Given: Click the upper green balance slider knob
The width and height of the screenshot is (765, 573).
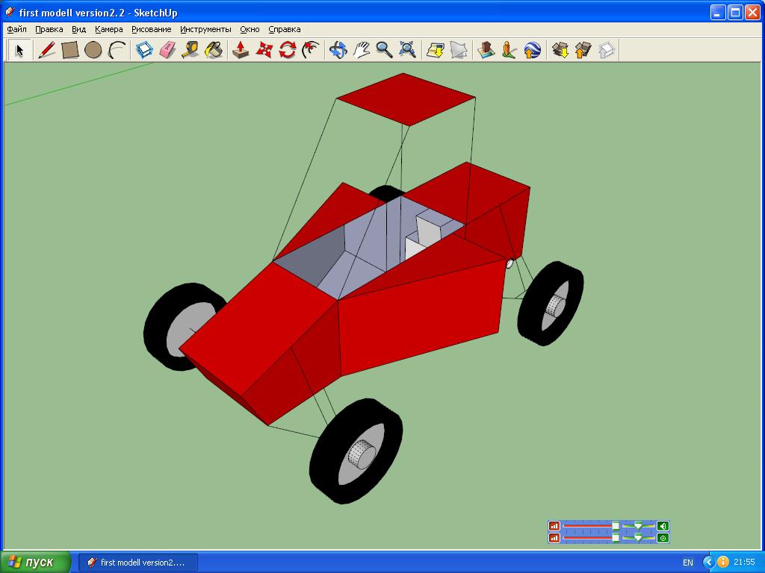Looking at the screenshot, I should 638,526.
